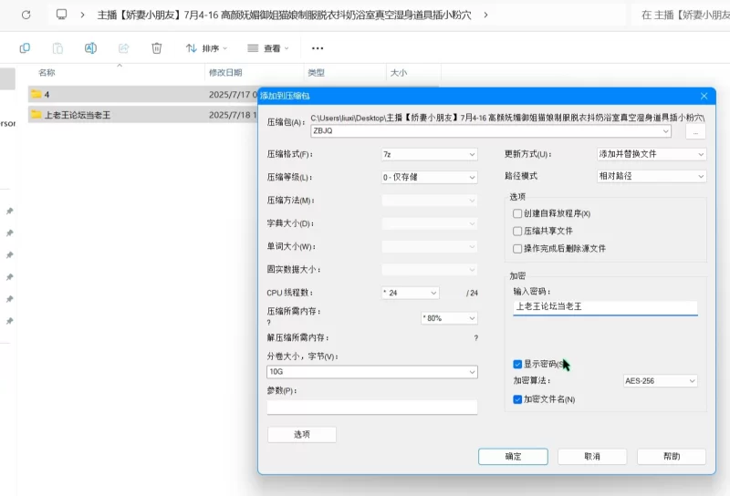This screenshot has width=730, height=496.
Task: Click the copy icon in Explorer toolbar
Action: 25,48
